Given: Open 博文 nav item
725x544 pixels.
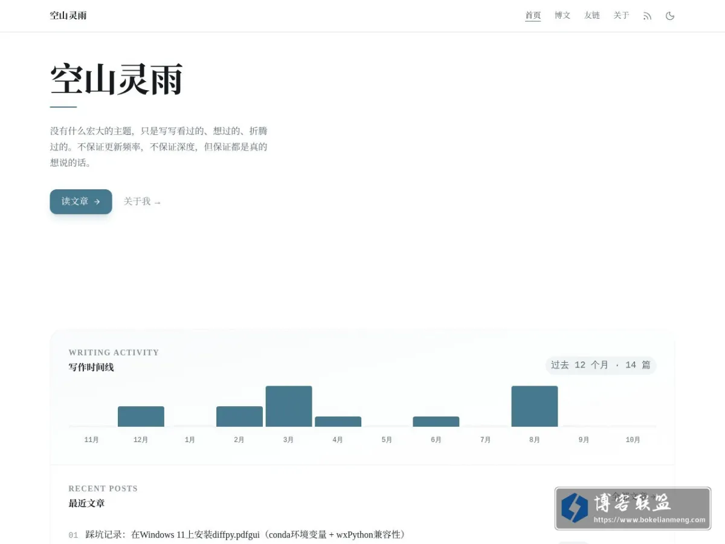Looking at the screenshot, I should coord(562,16).
